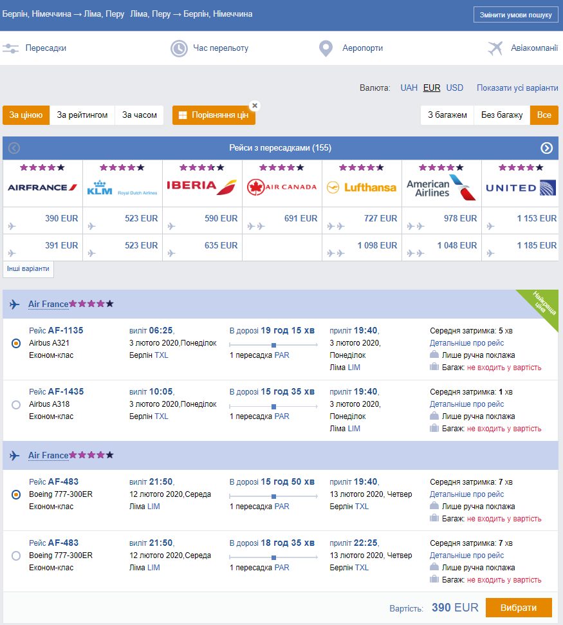Expand Показати усі варіанти link
Image resolution: width=563 pixels, height=625 pixels.
tap(517, 88)
